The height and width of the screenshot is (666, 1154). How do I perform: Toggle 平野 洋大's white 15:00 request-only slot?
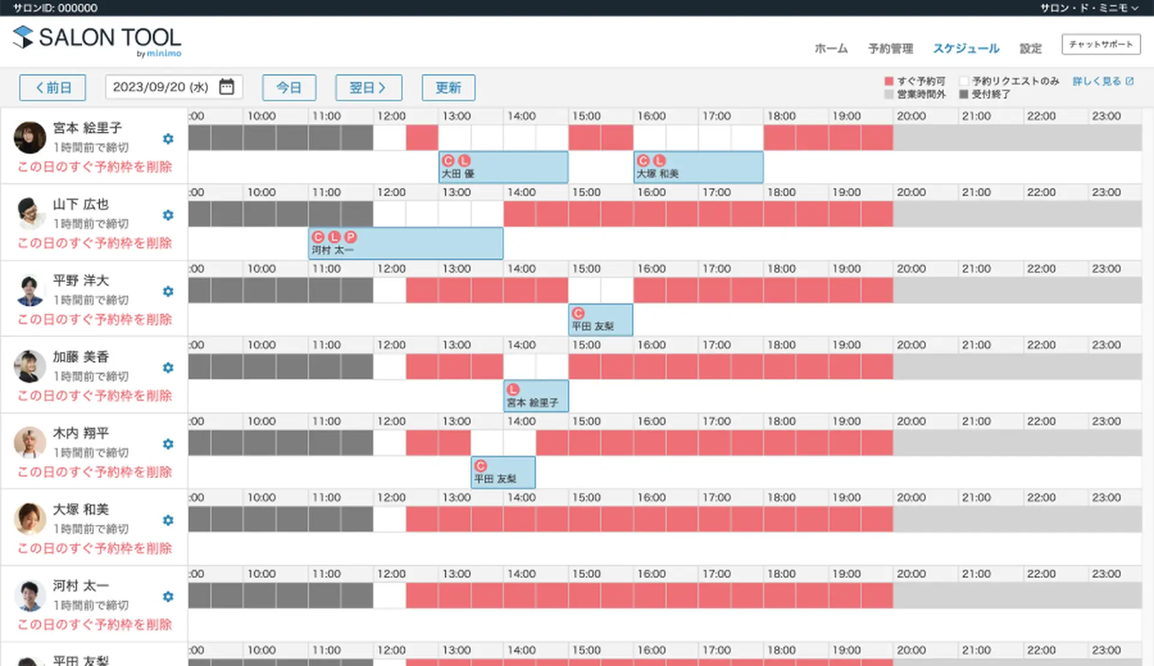(584, 291)
